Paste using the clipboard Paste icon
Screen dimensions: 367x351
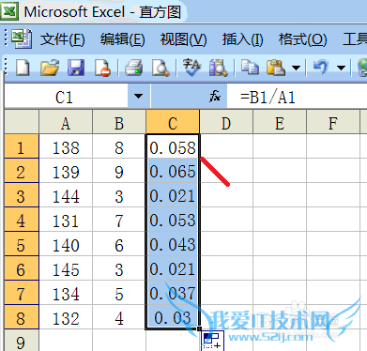275,68
